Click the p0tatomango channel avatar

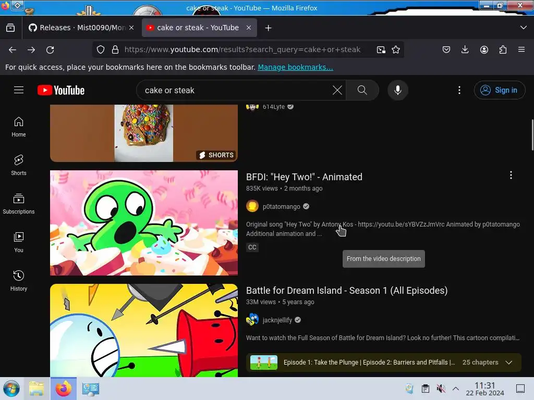(252, 206)
